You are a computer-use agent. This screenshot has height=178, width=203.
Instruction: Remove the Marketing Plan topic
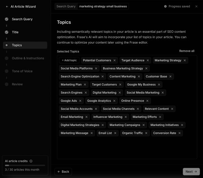point(85,84)
